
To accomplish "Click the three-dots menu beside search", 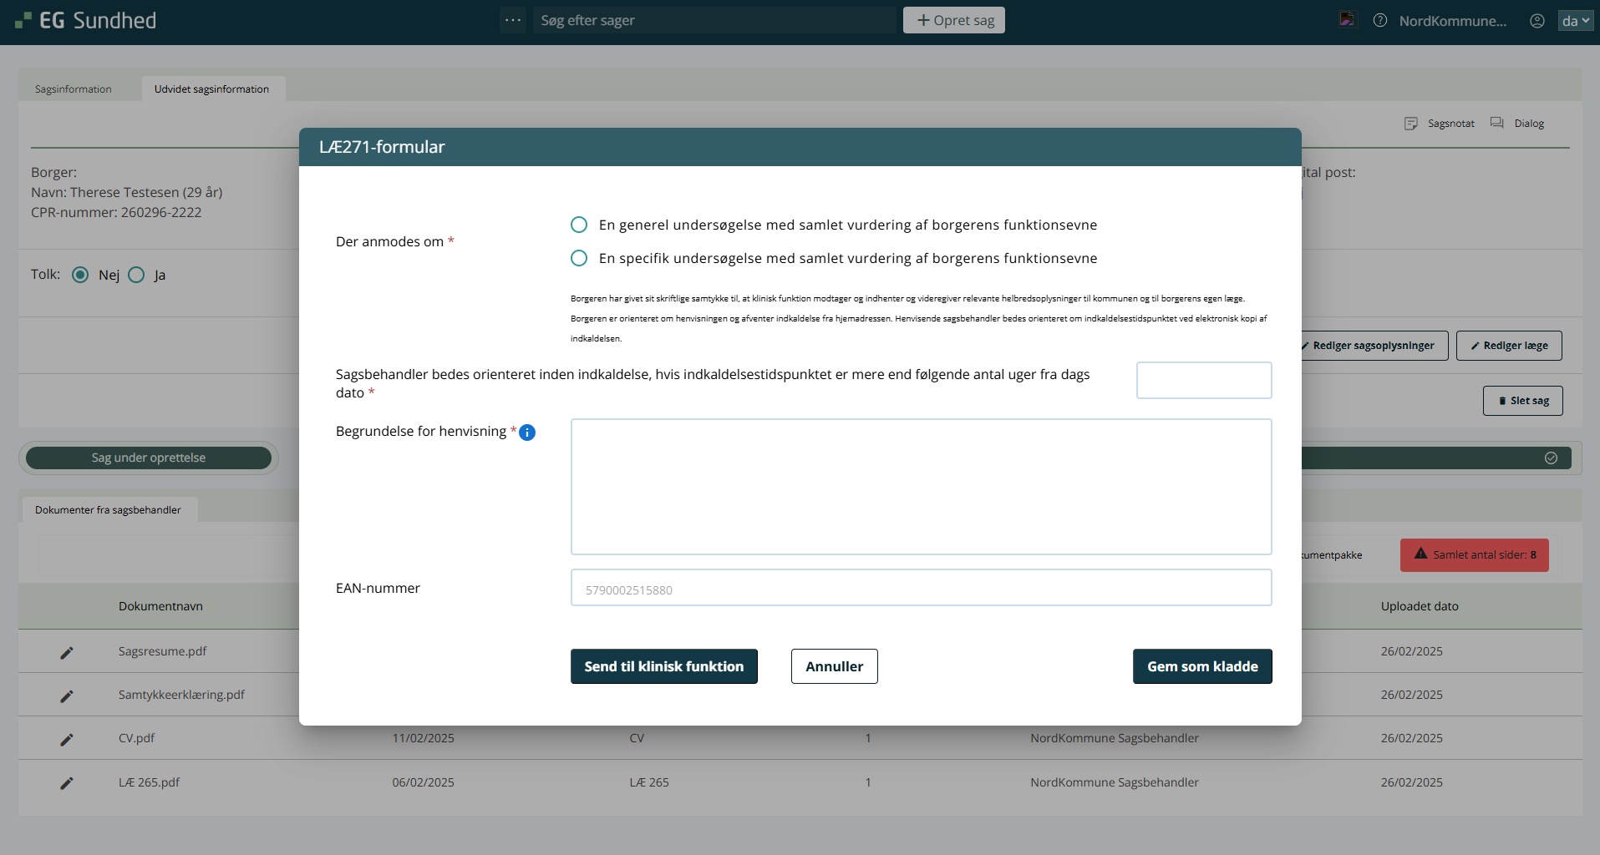I will [x=513, y=20].
